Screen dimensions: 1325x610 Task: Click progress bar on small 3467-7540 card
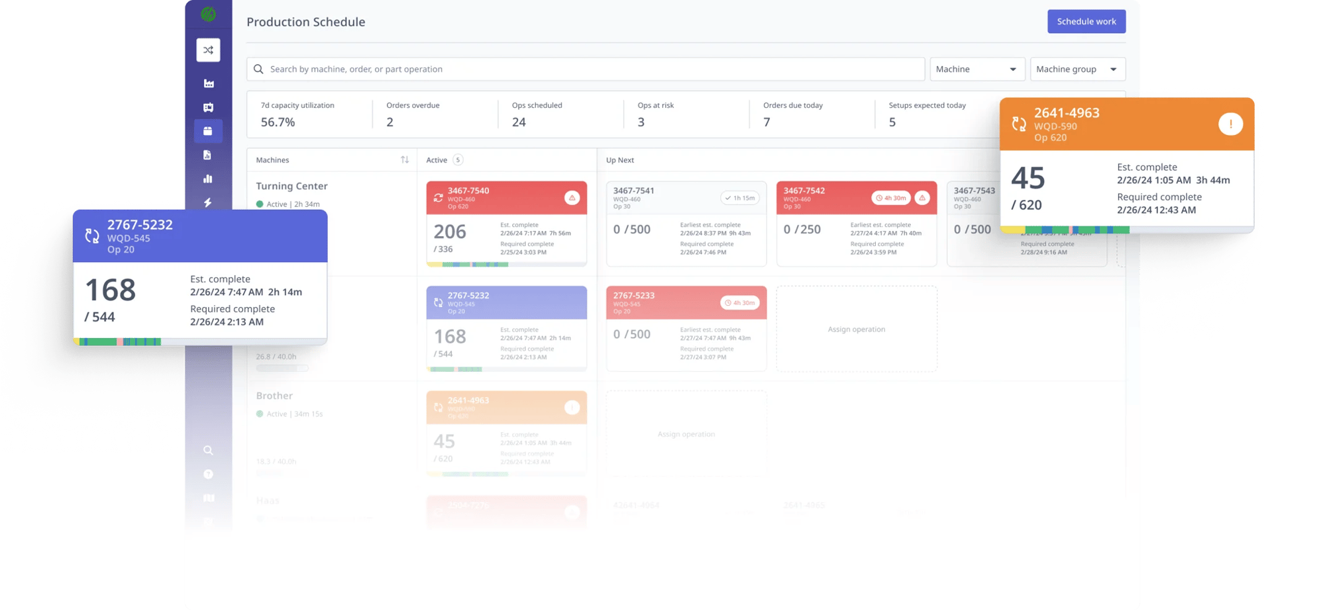tap(507, 265)
